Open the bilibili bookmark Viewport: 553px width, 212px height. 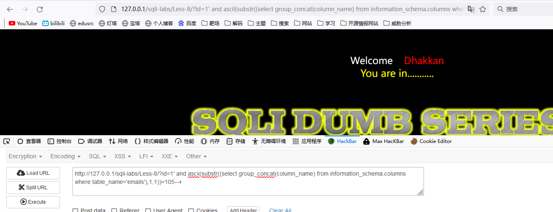[53, 24]
